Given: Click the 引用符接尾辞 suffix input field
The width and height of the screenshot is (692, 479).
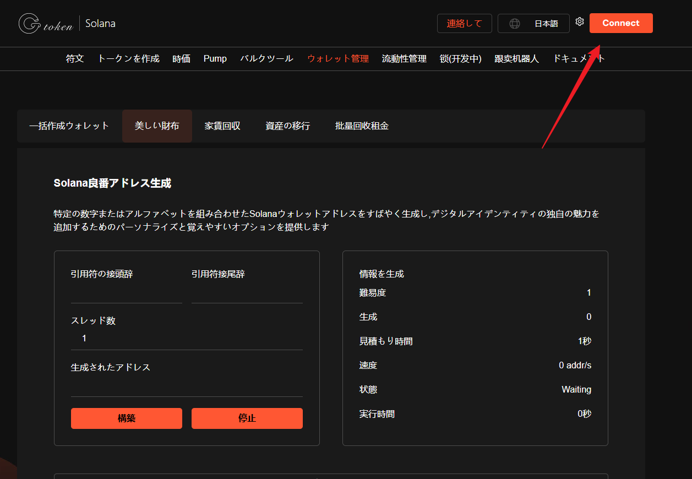Looking at the screenshot, I should [x=247, y=293].
